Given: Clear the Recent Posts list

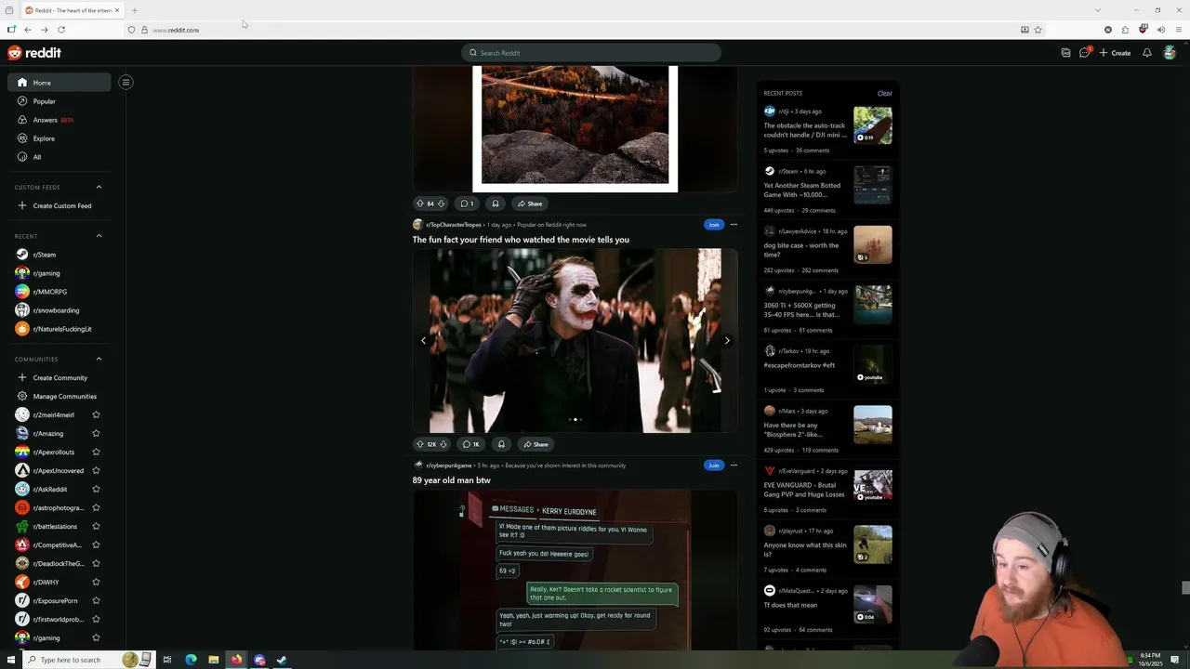Looking at the screenshot, I should [884, 93].
